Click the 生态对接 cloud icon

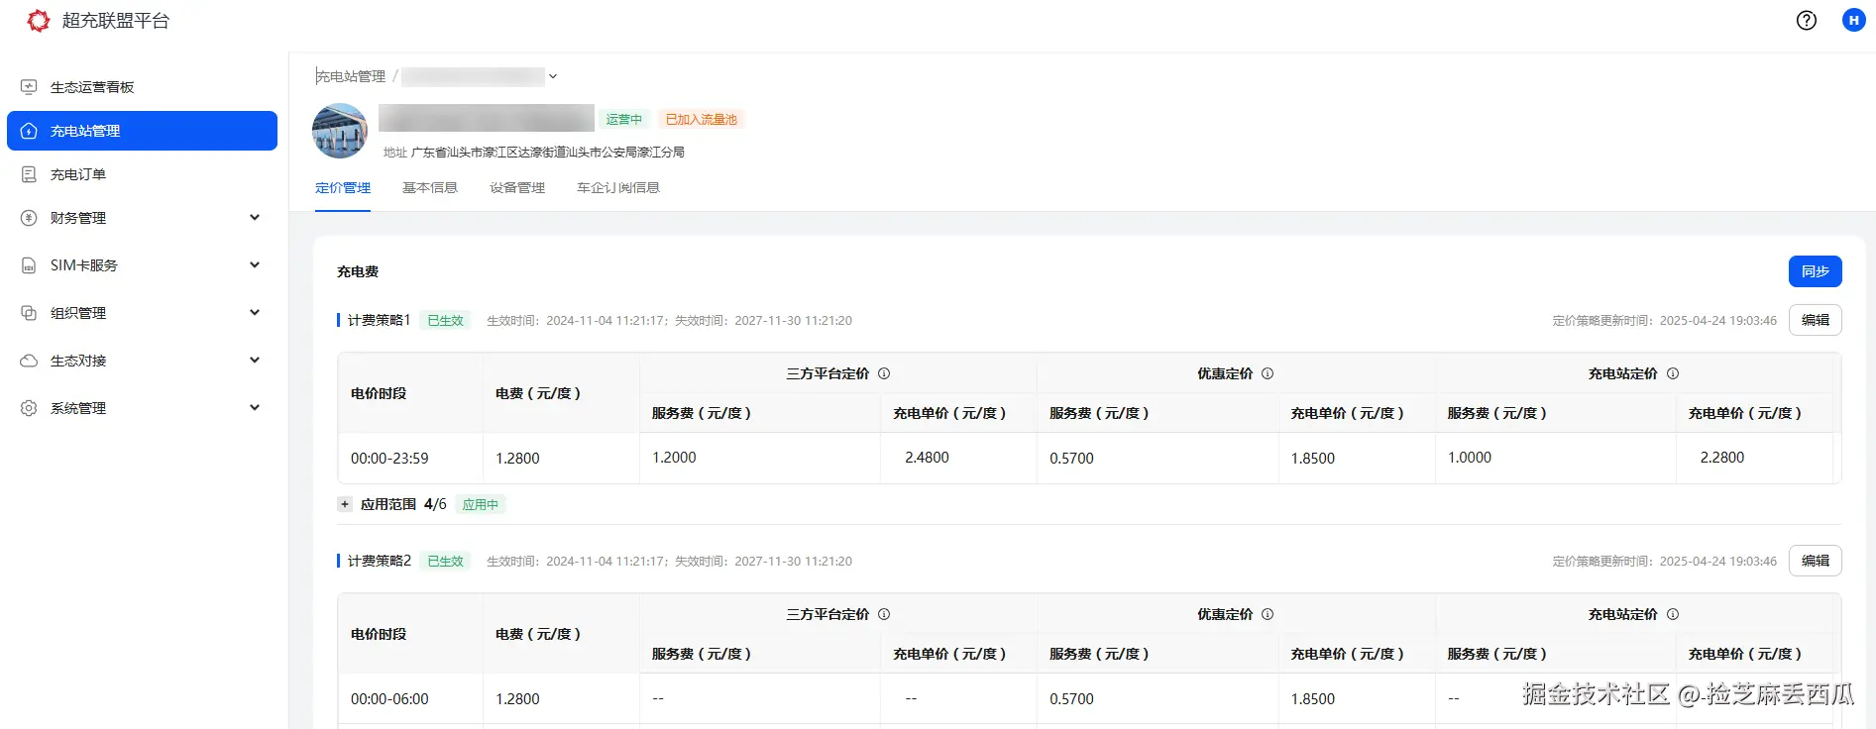click(x=29, y=361)
